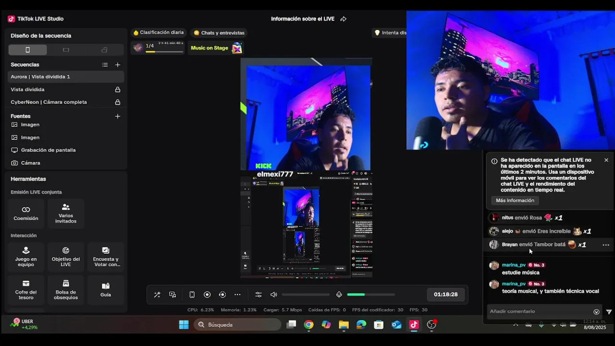Open the Clasificación diaria tab

(x=158, y=33)
